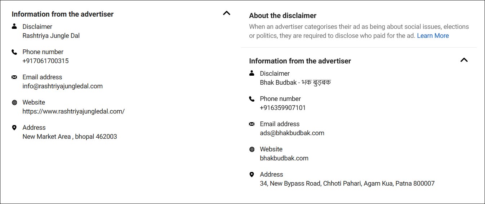Click the envelope icon beside info@rashtriyajungledal.com
The height and width of the screenshot is (204, 485).
pyautogui.click(x=14, y=77)
